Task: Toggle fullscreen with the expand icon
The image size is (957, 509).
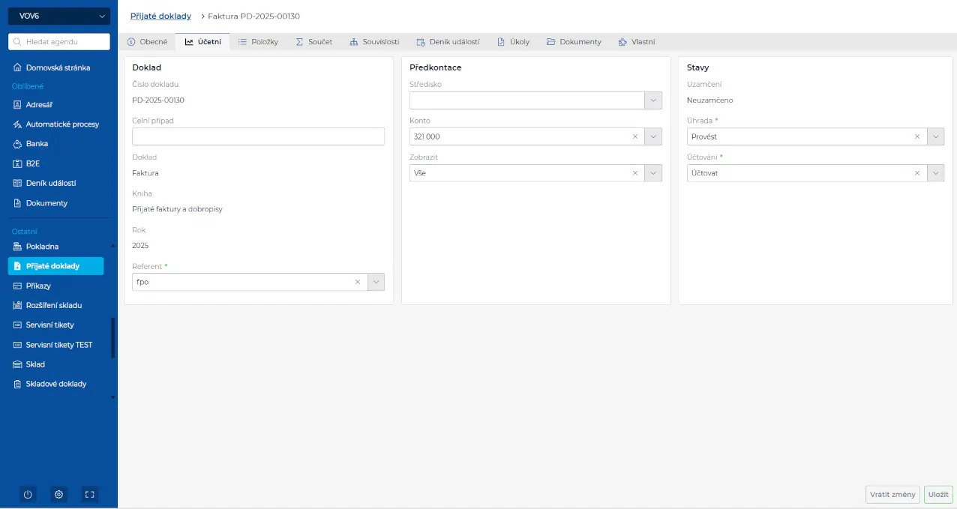Action: coord(89,495)
